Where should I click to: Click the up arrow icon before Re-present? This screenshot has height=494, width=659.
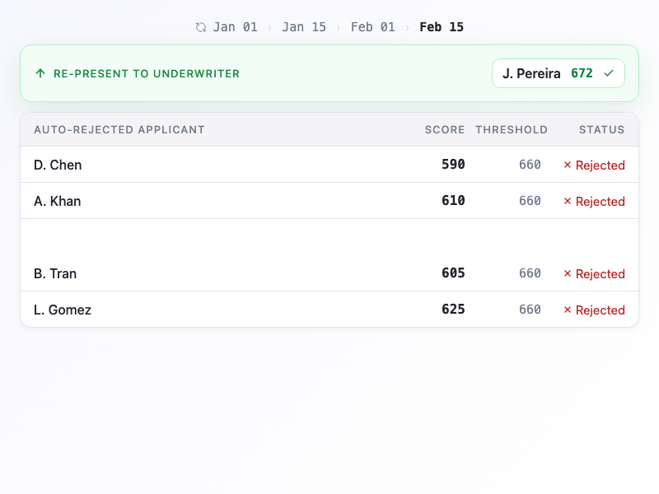click(x=40, y=73)
